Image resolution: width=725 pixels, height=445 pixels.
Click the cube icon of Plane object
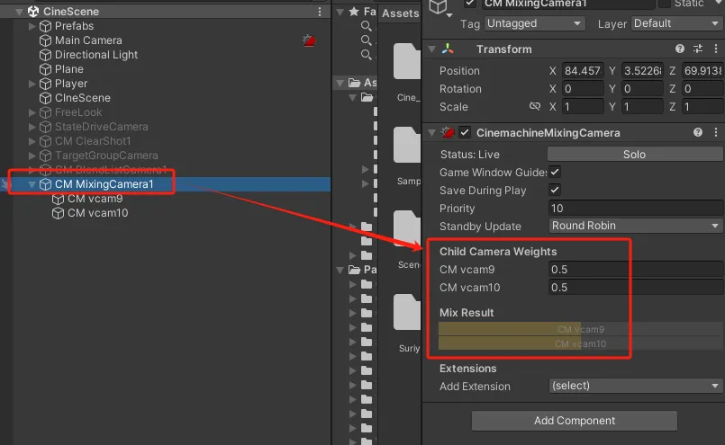[45, 69]
